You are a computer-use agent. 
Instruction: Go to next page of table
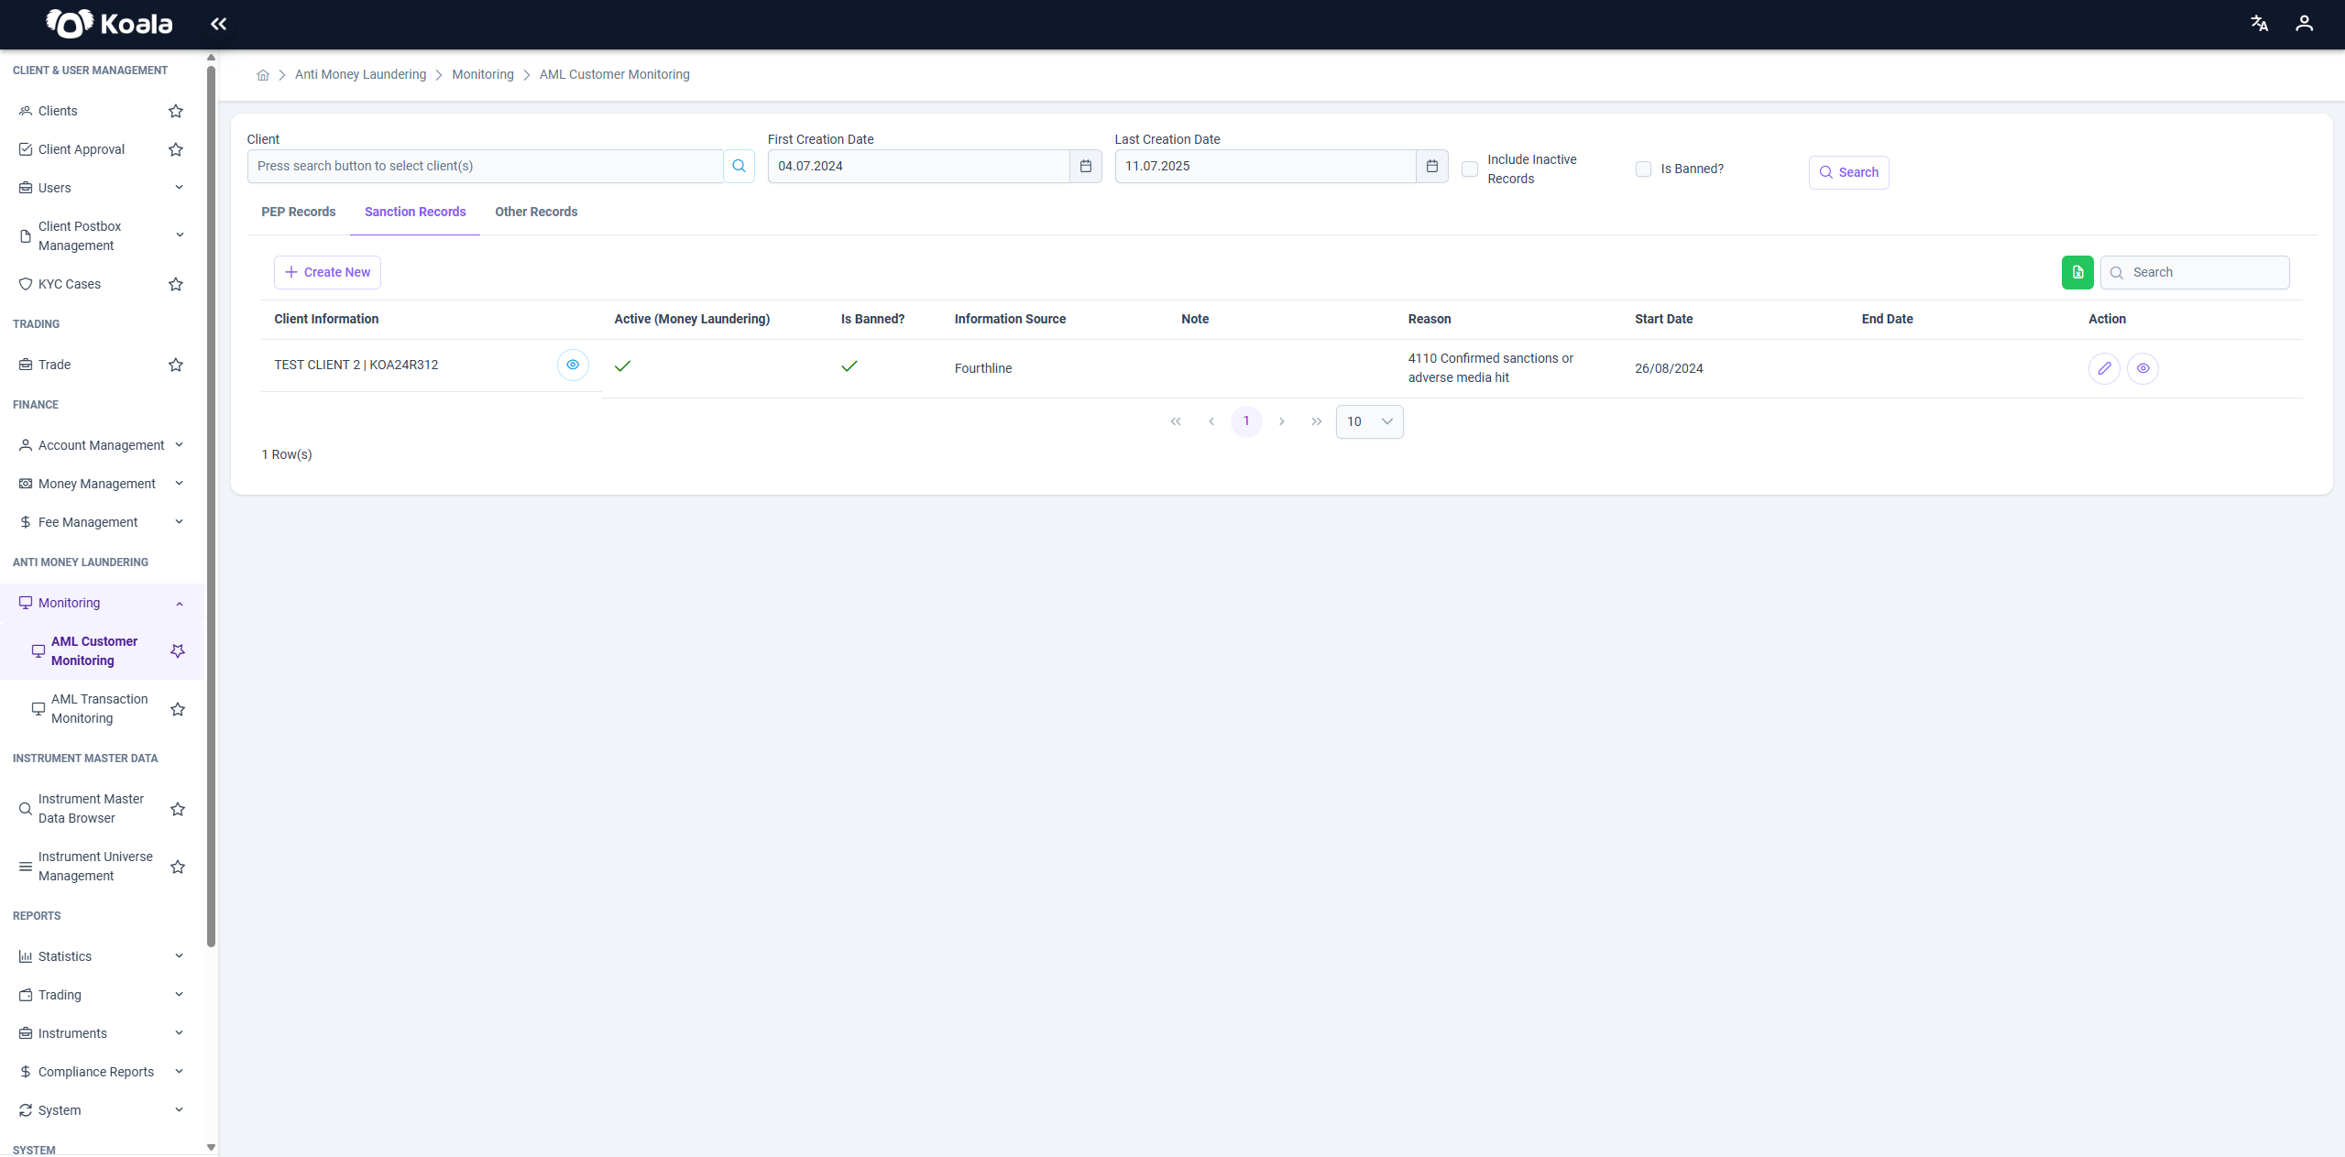[1281, 421]
